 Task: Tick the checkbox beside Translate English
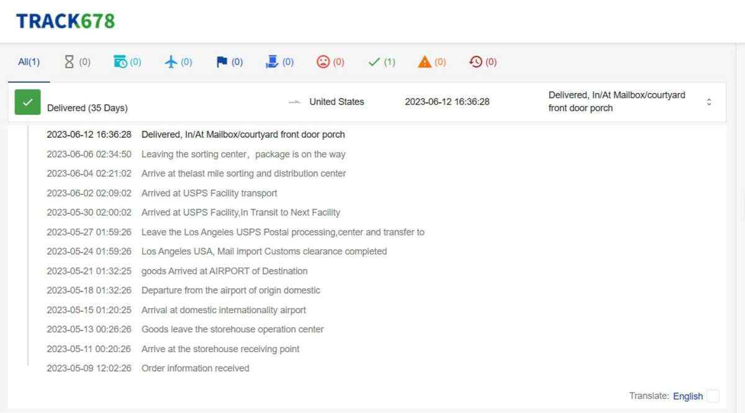(713, 396)
